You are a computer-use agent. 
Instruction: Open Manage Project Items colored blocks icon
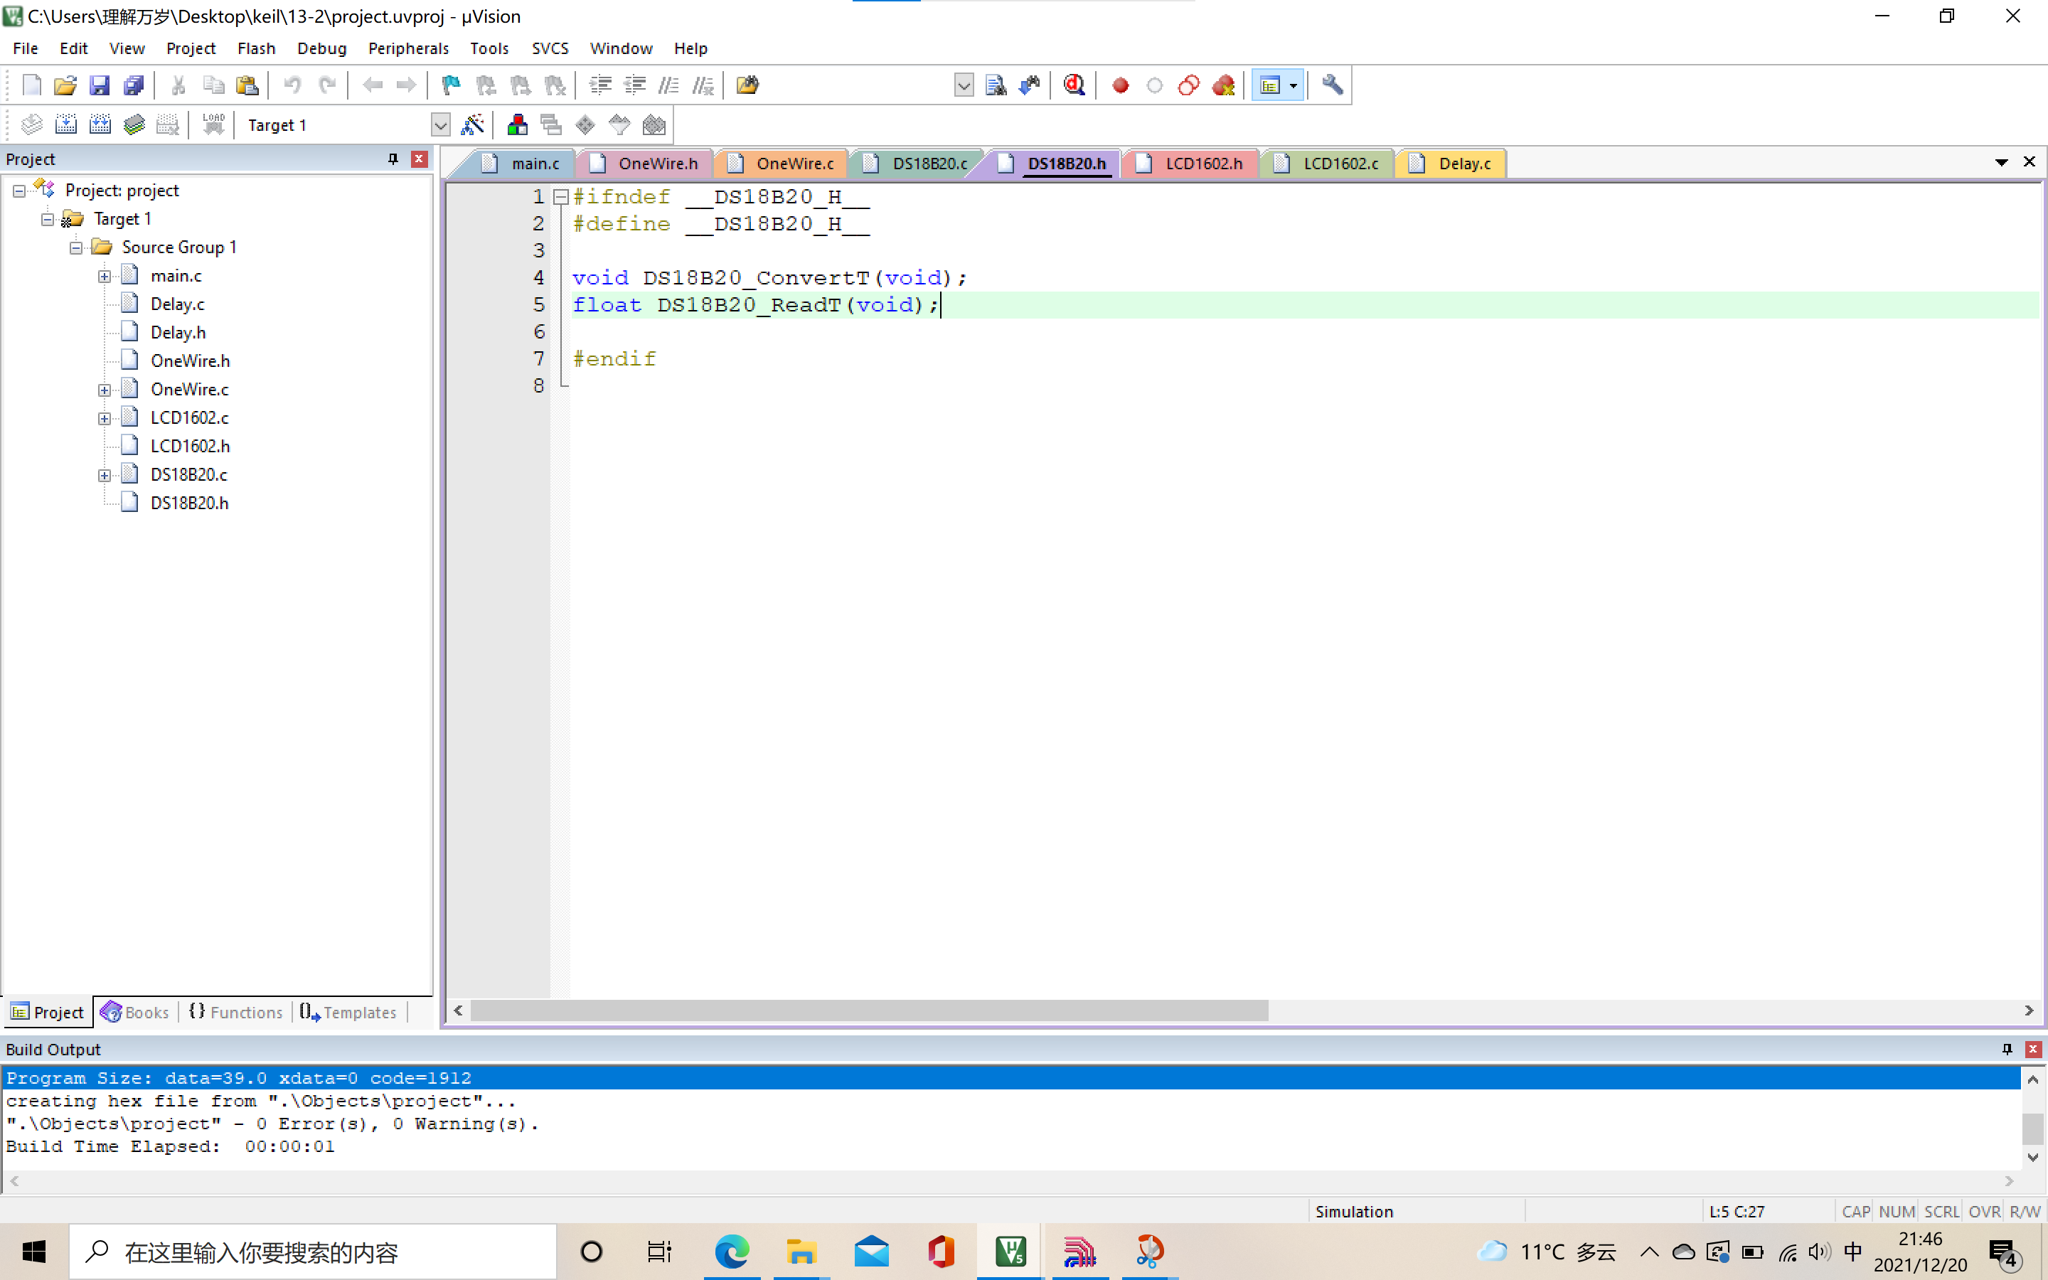[x=517, y=125]
